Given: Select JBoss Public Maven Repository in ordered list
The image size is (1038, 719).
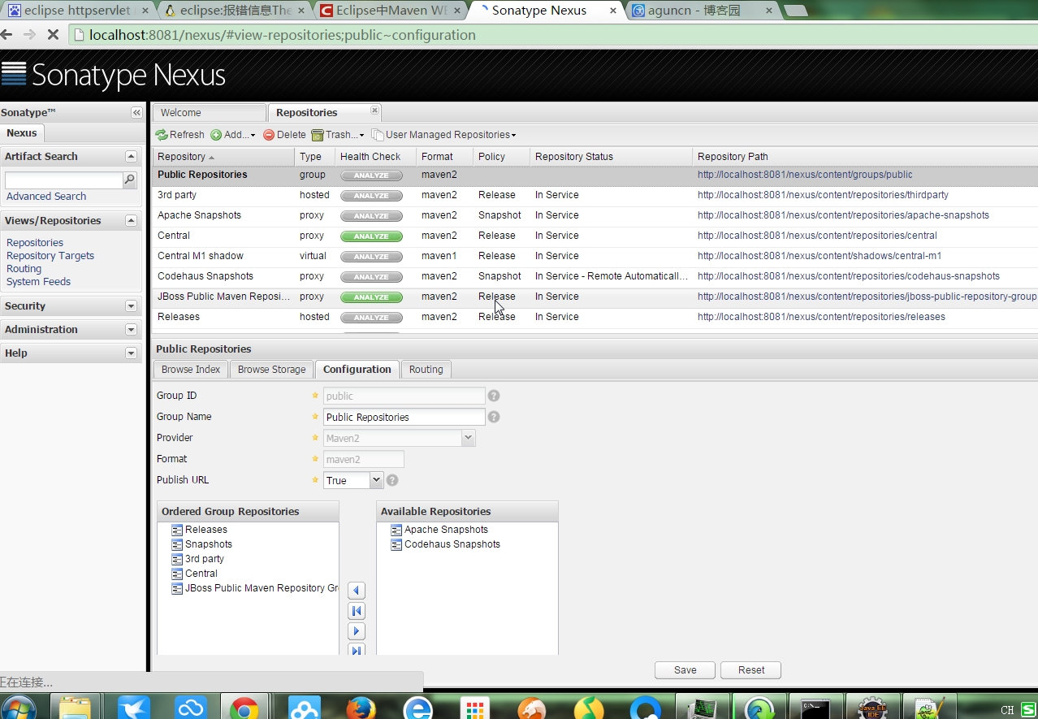Looking at the screenshot, I should click(255, 588).
